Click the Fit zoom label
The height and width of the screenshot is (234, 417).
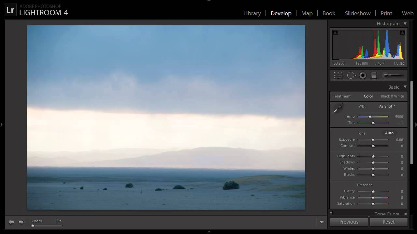[x=59, y=221]
